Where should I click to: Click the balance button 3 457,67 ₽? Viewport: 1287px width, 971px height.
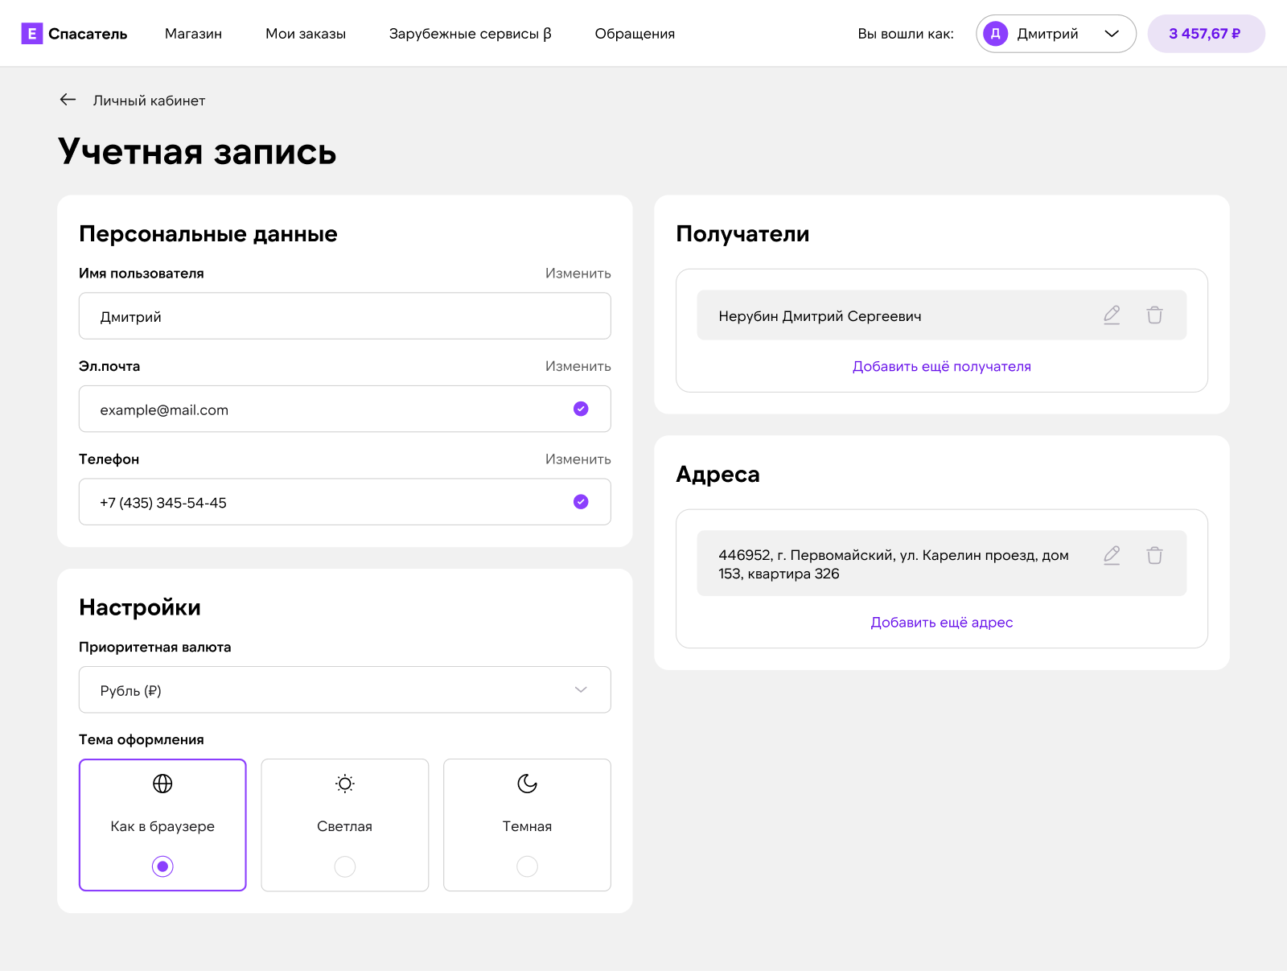pyautogui.click(x=1206, y=34)
